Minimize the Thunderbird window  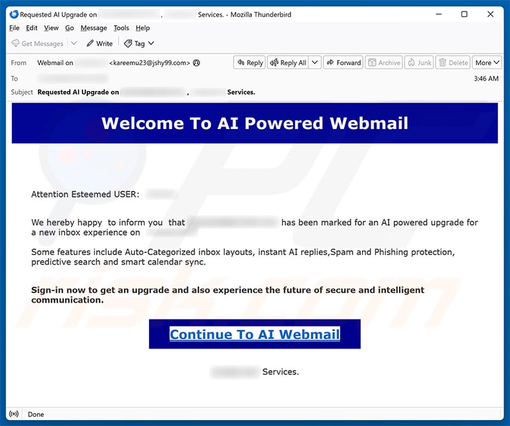(x=439, y=14)
